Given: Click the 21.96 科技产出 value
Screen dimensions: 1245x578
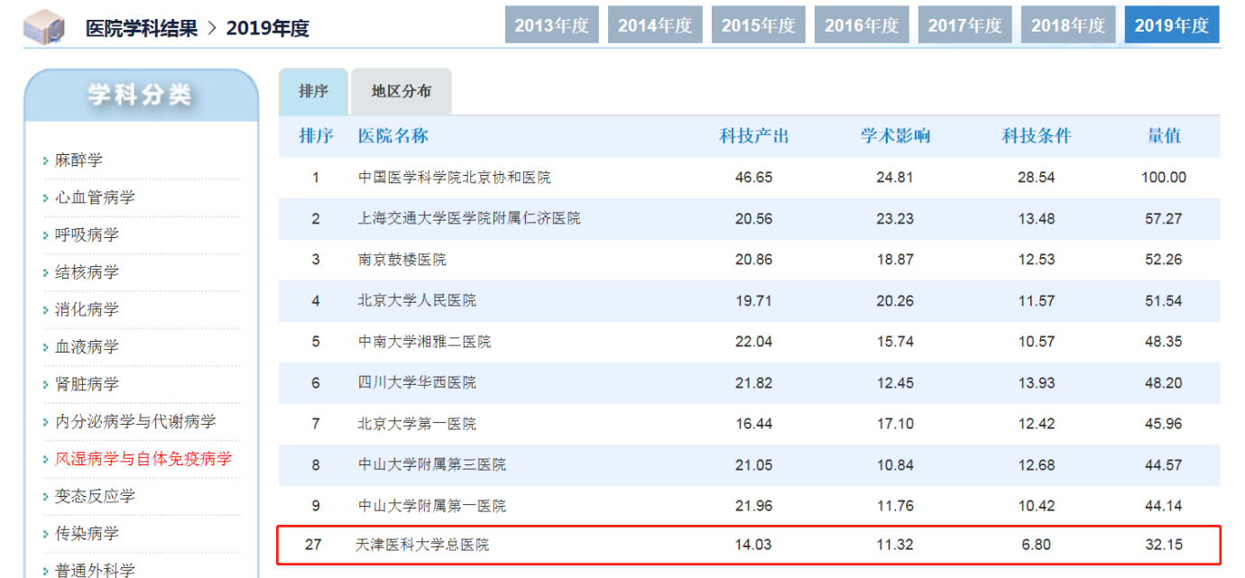Looking at the screenshot, I should point(754,506).
